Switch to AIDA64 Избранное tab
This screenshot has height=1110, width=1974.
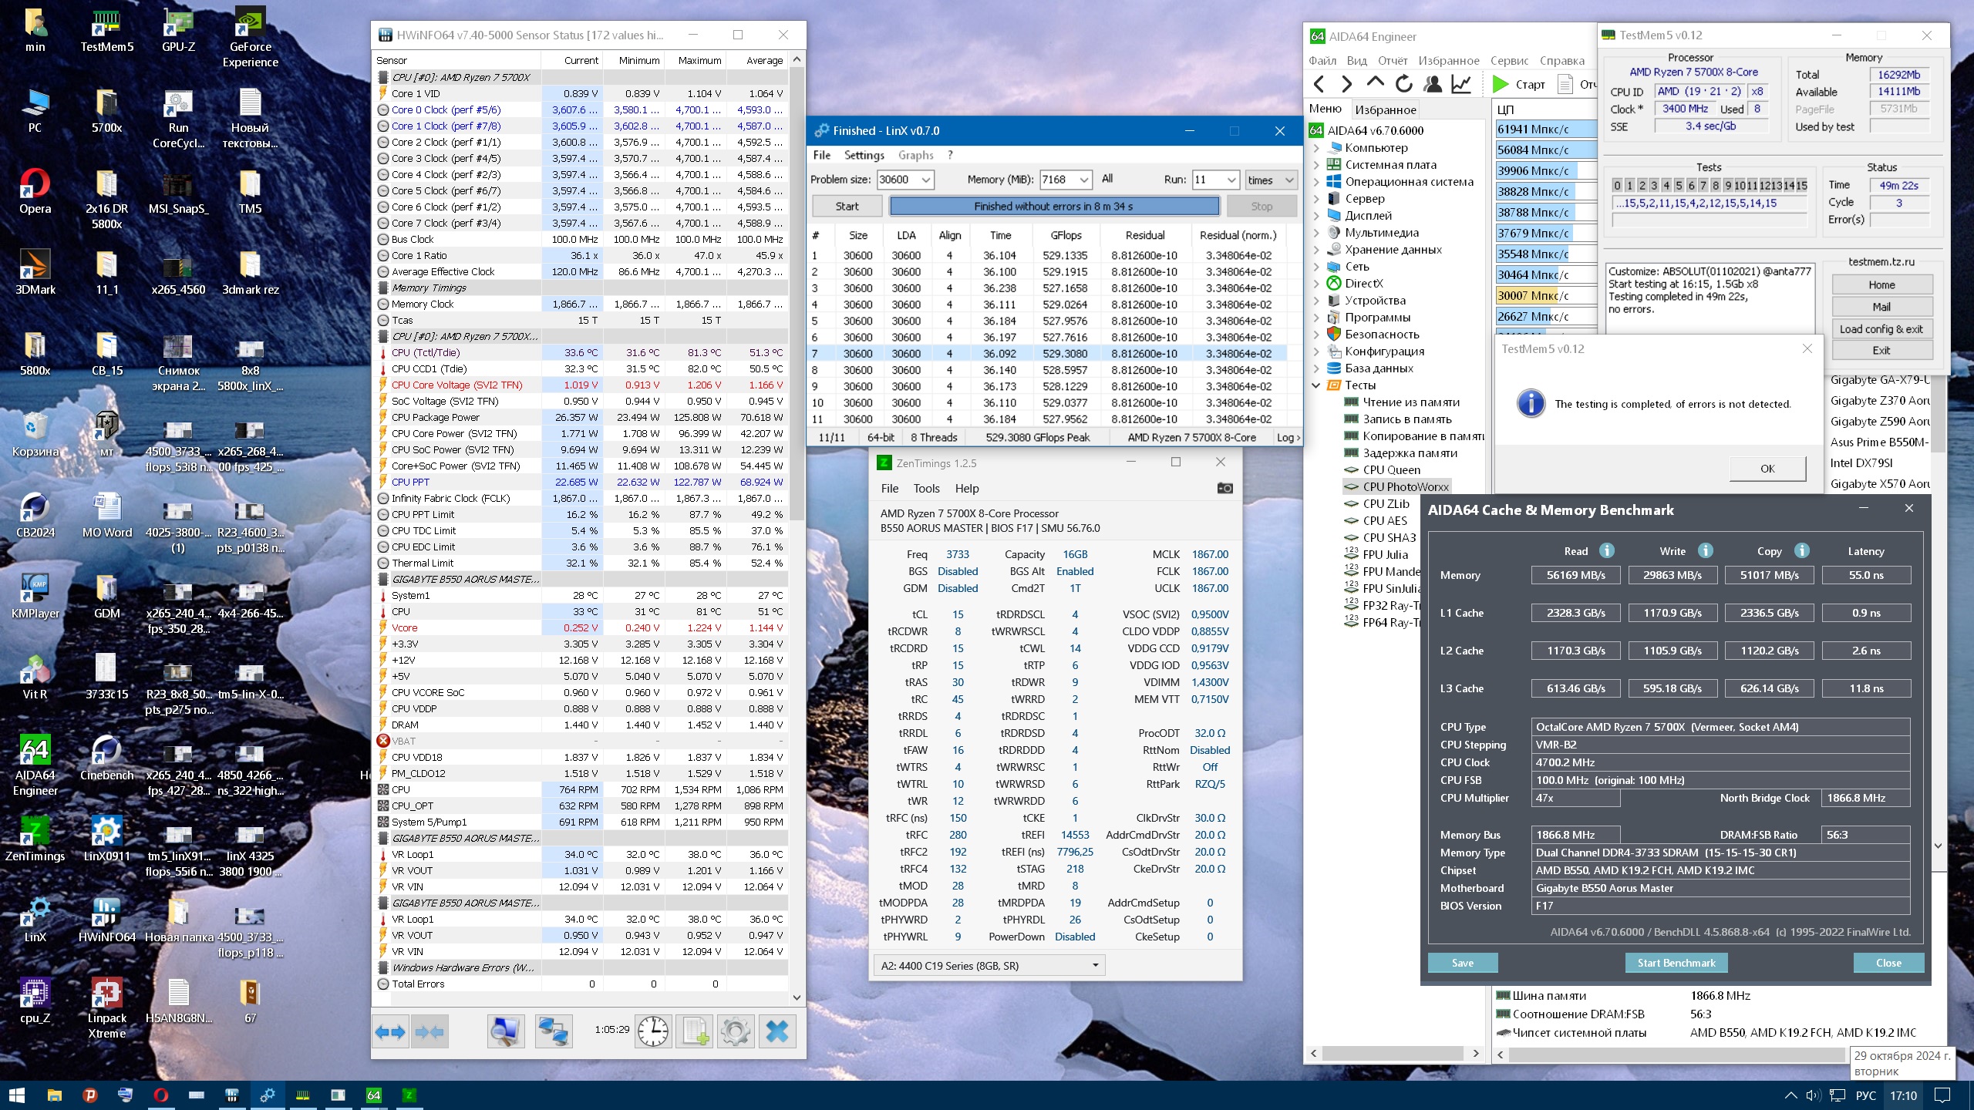(x=1386, y=109)
